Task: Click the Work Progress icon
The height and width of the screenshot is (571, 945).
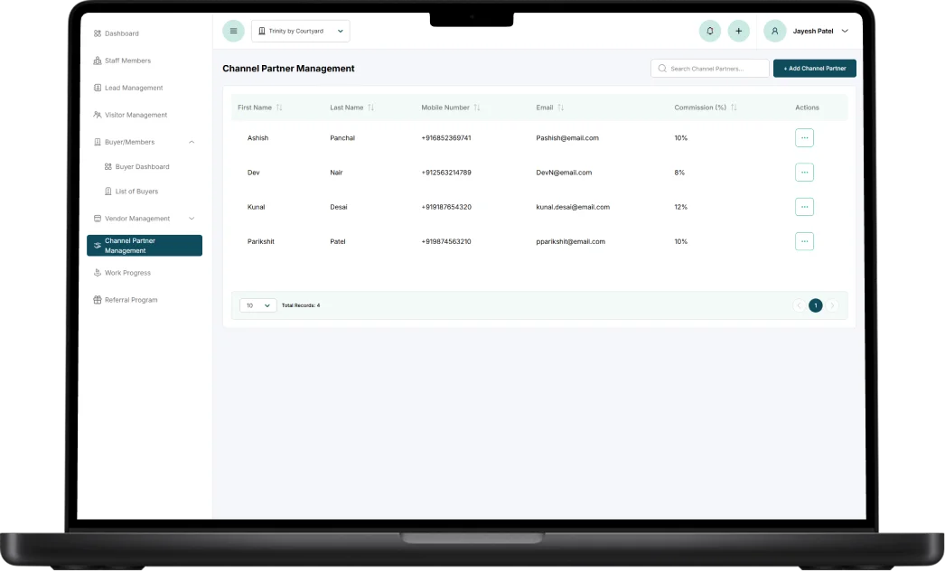Action: pos(97,273)
